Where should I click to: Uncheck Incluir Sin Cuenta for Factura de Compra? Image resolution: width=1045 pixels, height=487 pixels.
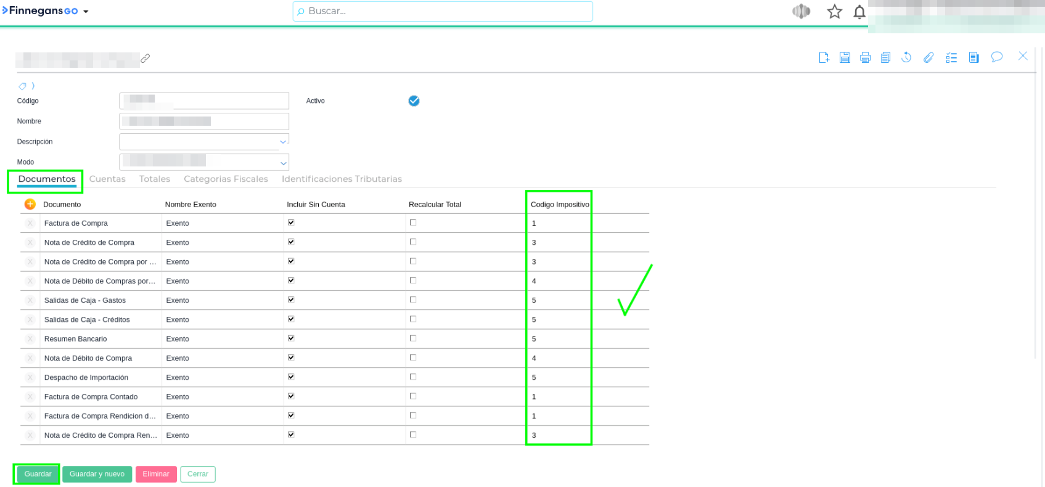click(291, 223)
